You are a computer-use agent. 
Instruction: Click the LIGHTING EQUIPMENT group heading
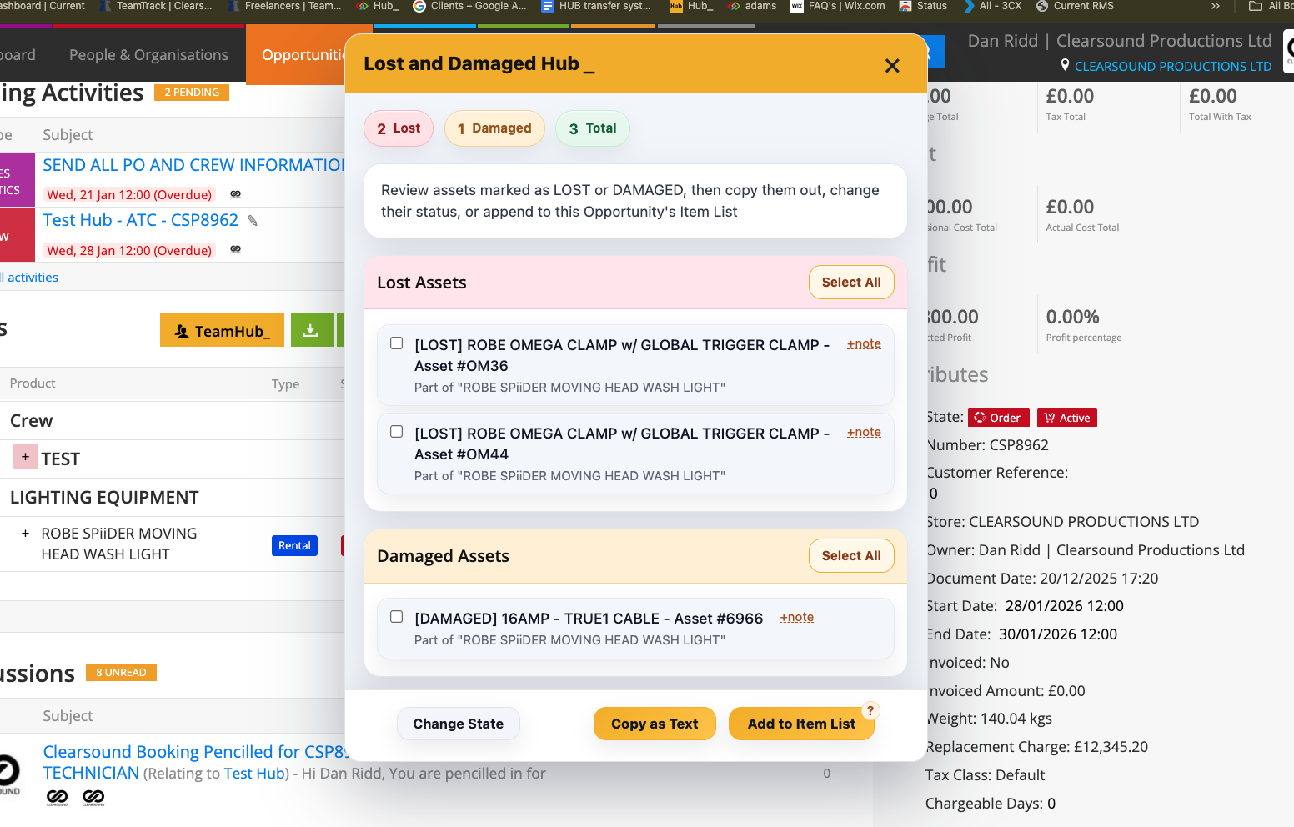(104, 498)
